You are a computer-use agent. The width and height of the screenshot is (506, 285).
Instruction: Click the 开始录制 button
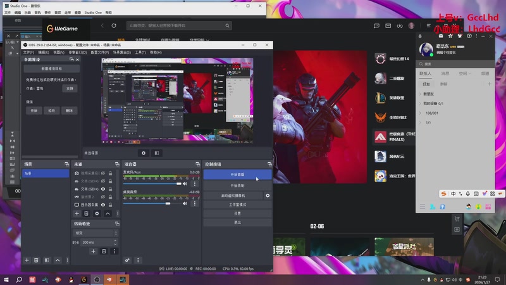(x=238, y=186)
